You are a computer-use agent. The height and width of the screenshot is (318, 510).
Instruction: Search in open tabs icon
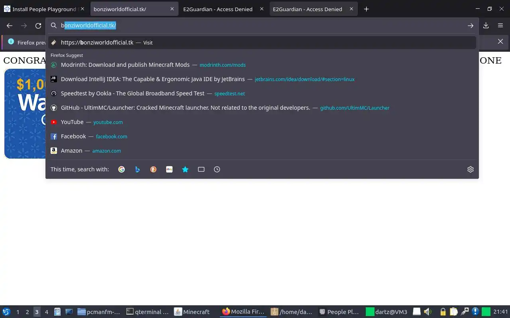(201, 169)
